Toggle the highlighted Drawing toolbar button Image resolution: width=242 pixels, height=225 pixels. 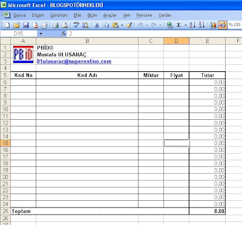(x=223, y=25)
